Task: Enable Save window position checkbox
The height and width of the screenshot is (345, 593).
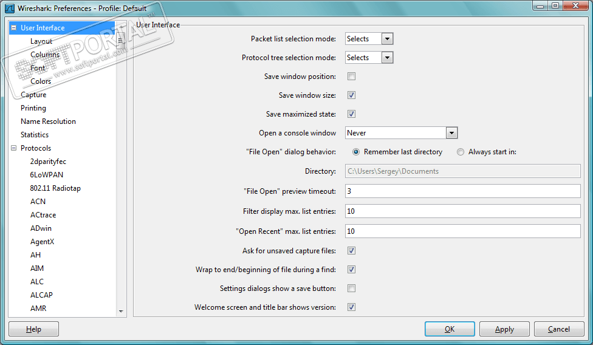Action: pos(351,77)
